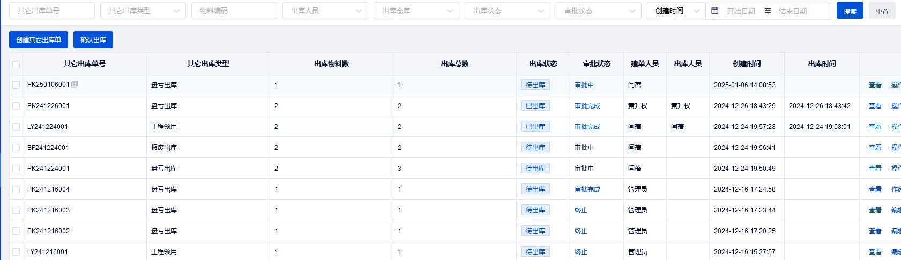Click the 待出库 status tag for BF241224001
The width and height of the screenshot is (901, 260).
click(535, 148)
